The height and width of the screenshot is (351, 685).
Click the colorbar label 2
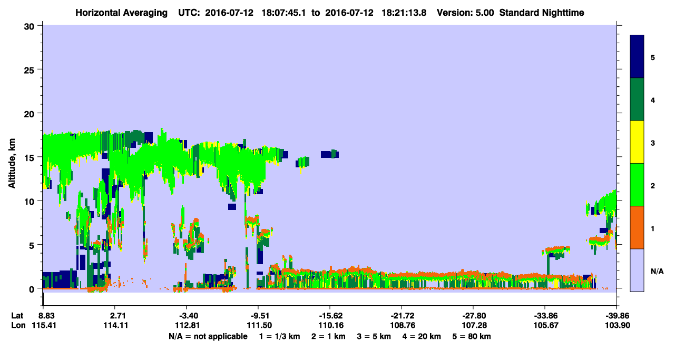652,185
